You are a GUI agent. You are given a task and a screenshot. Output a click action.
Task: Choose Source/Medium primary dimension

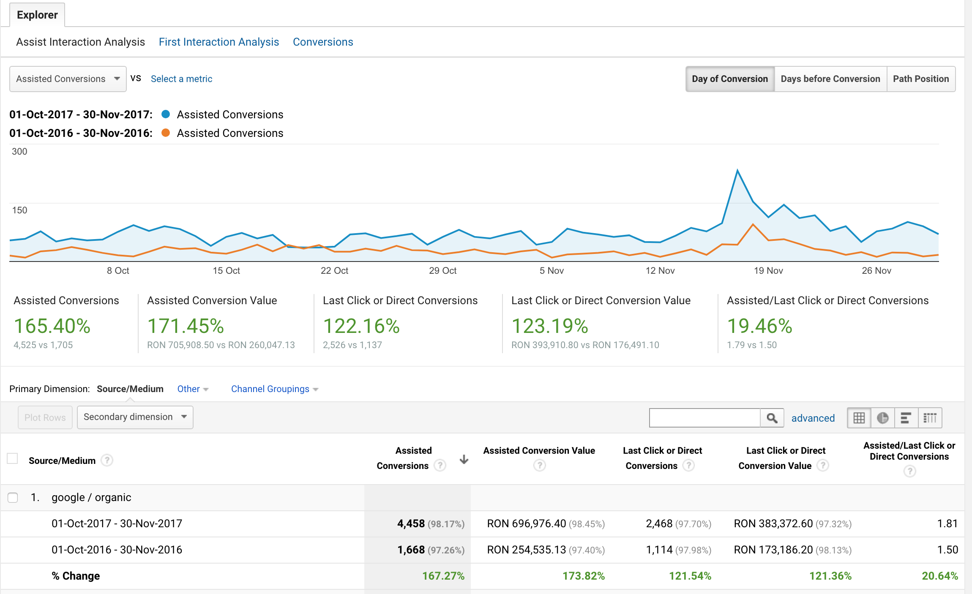(x=130, y=389)
